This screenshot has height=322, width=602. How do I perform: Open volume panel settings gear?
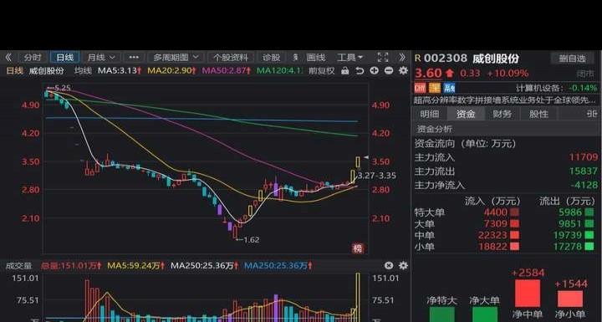(x=403, y=265)
